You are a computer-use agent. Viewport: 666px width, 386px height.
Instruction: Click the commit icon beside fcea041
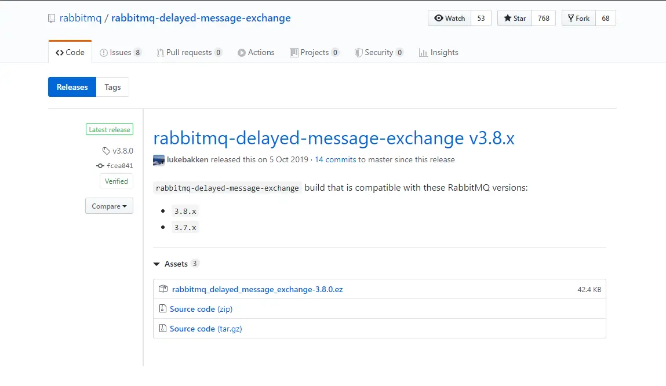100,166
